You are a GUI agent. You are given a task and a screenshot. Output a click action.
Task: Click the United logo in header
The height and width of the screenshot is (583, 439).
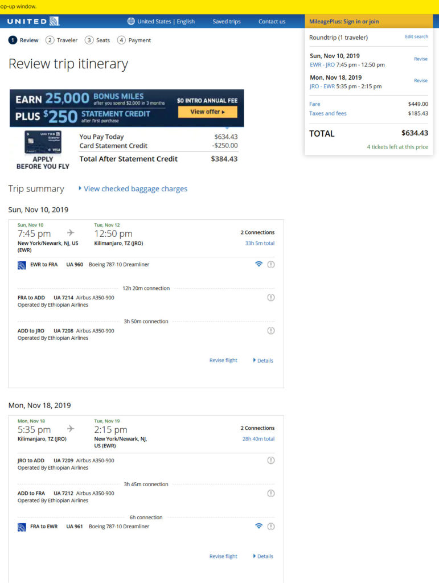(x=34, y=22)
